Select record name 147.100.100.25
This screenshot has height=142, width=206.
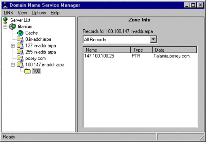[x=99, y=56]
